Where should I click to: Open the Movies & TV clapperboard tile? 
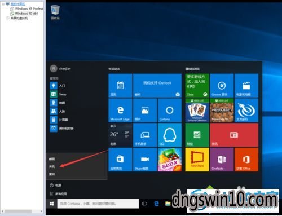tap(246, 86)
